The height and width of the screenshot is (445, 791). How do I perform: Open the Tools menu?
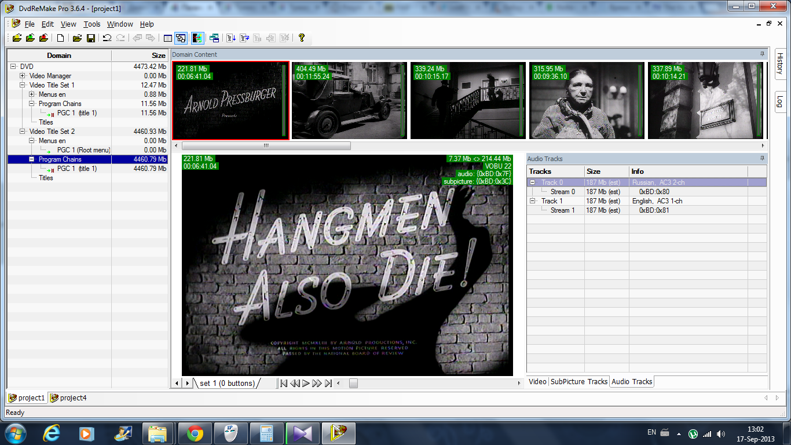91,24
